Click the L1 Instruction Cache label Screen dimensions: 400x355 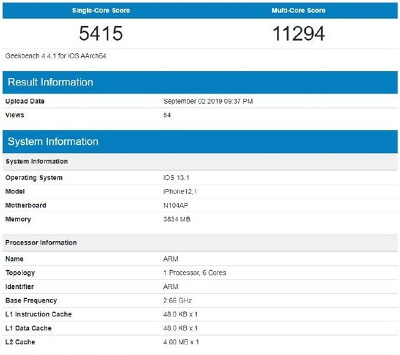[38, 314]
